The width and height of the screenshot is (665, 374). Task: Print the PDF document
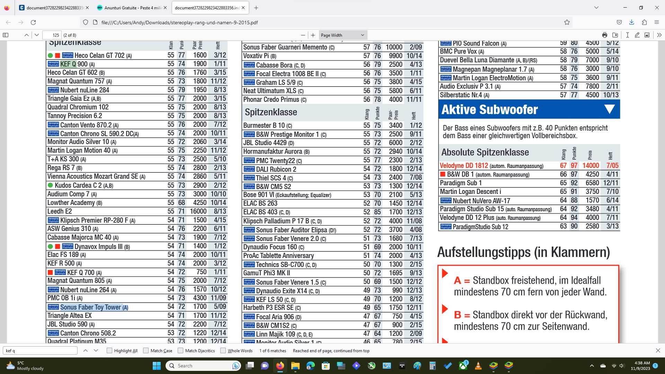pos(605,35)
